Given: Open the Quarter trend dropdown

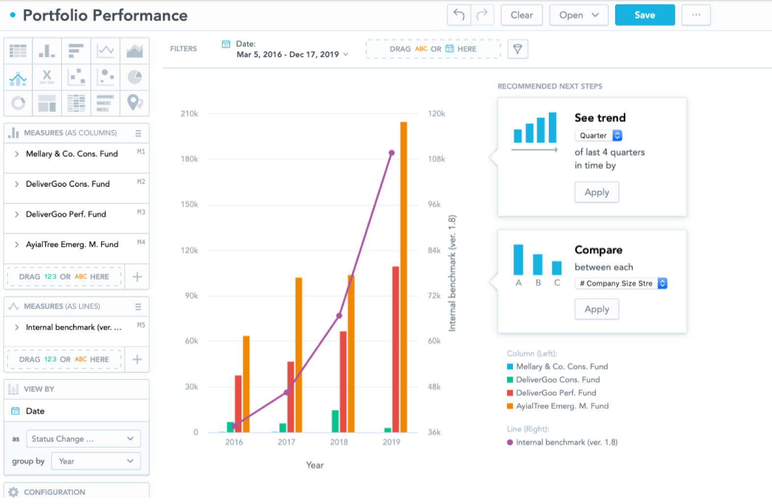Looking at the screenshot, I should pos(598,135).
